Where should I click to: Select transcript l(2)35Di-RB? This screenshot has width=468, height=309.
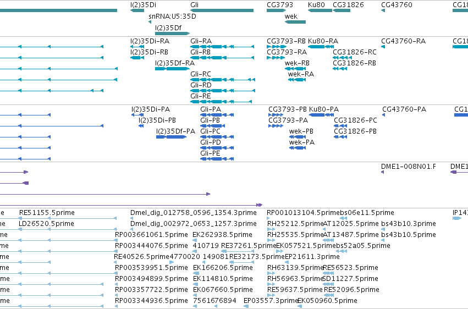(x=137, y=58)
